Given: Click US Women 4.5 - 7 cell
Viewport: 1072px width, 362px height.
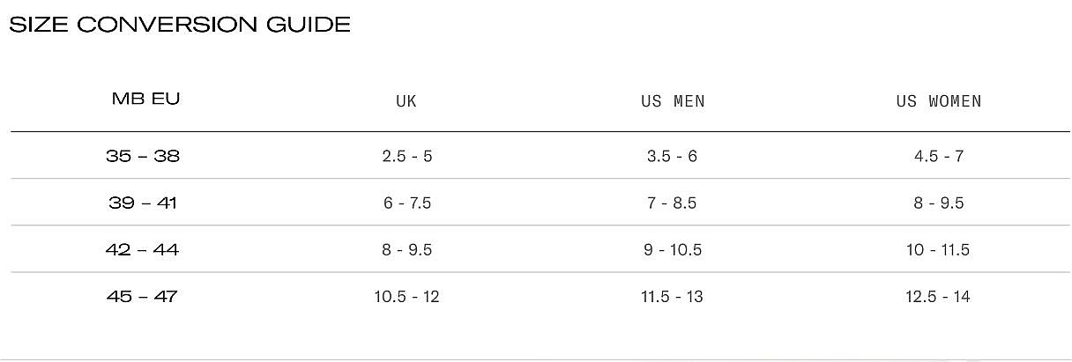Looking at the screenshot, I should pos(939,156).
